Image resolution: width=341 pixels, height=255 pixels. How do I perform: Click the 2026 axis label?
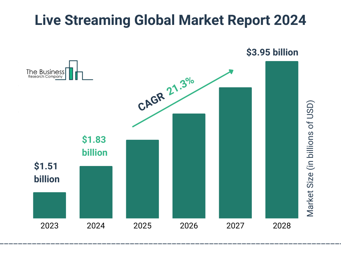coord(189,226)
